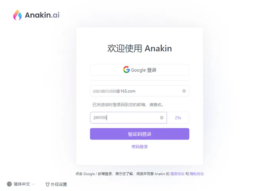Click the globe language icon
Viewport: 277px width, 191px height.
(9, 184)
